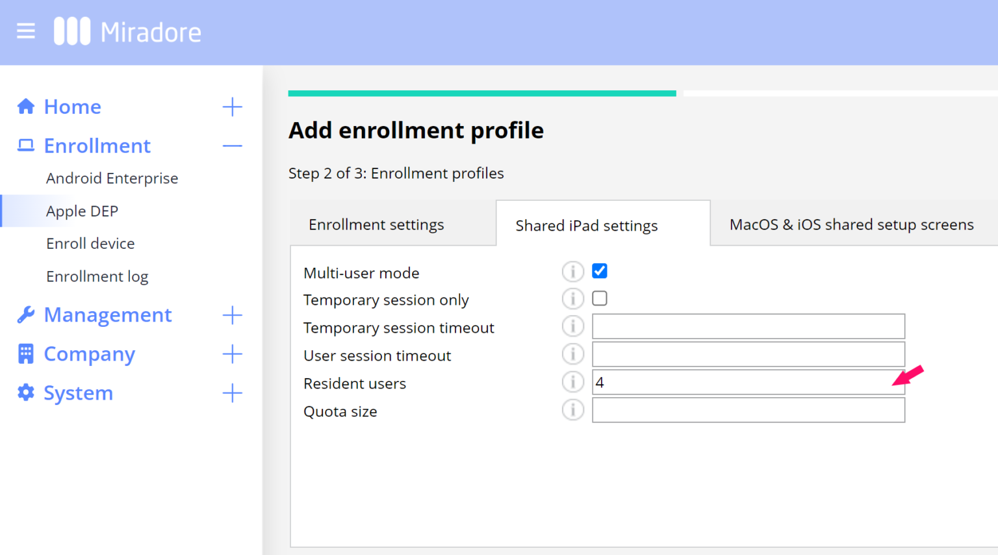Enable Temporary session only
This screenshot has width=998, height=555.
click(x=599, y=298)
